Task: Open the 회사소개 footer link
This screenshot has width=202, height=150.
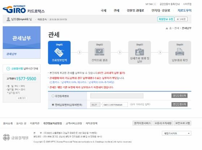Action: [x=8, y=124]
